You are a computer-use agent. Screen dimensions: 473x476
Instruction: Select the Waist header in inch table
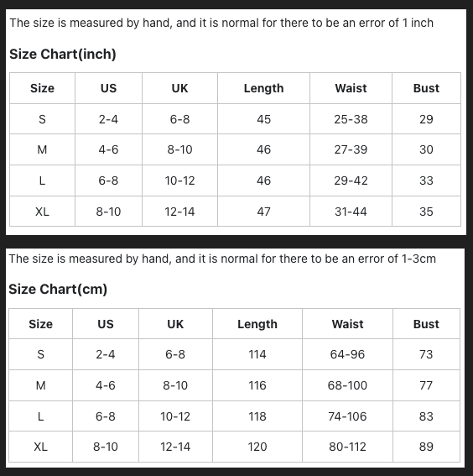(351, 88)
